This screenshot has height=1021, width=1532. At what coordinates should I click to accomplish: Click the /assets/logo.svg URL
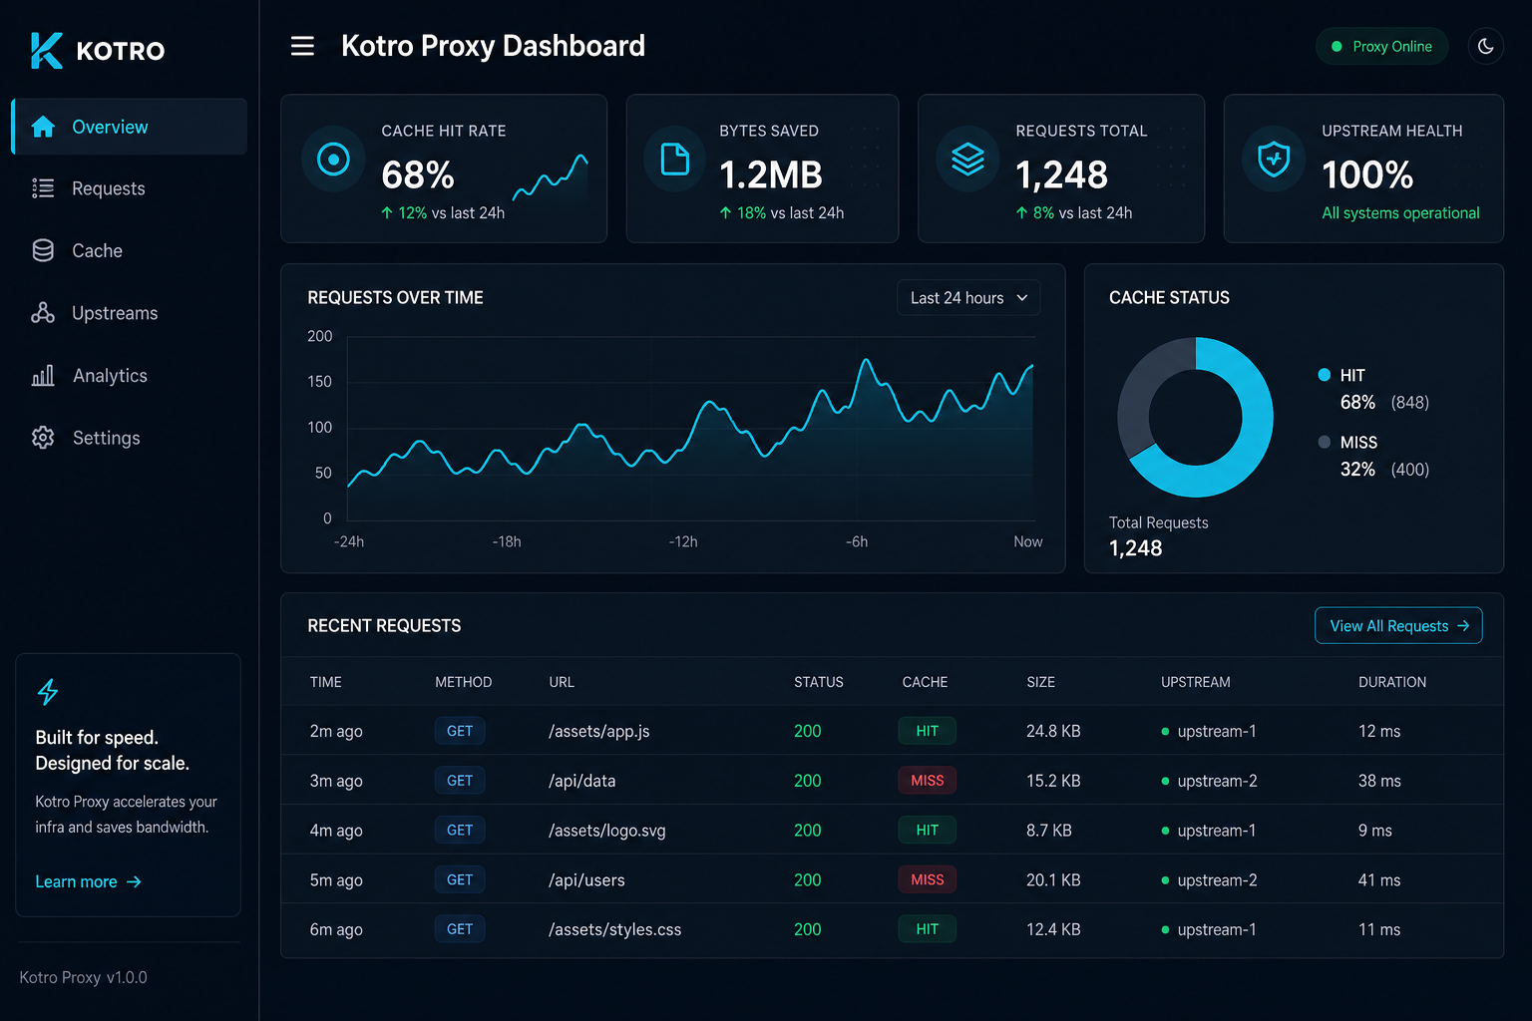coord(606,831)
